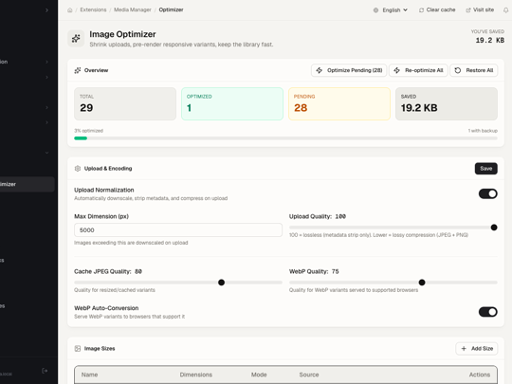Focus the Max Dimension input field

(178, 230)
